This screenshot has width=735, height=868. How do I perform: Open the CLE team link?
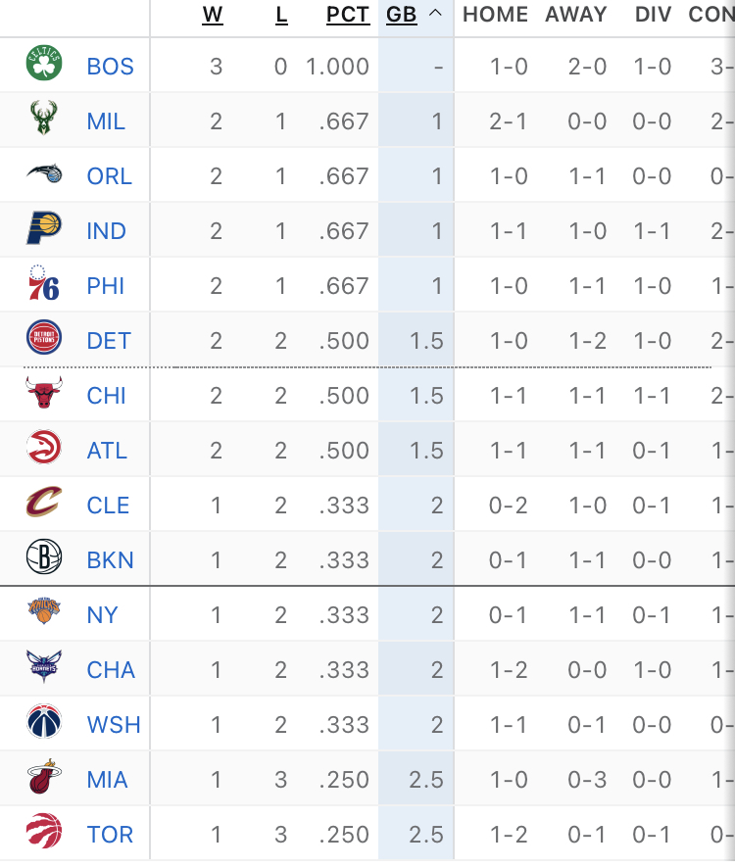pyautogui.click(x=108, y=506)
